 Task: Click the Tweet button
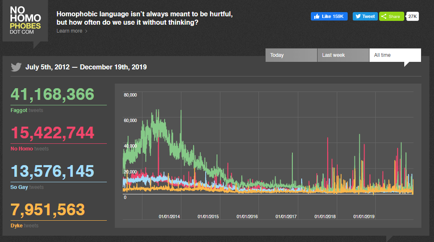(365, 16)
